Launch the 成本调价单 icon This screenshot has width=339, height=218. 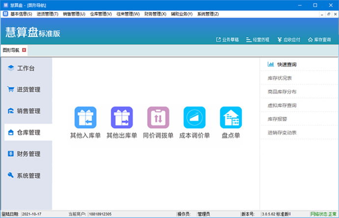point(194,118)
